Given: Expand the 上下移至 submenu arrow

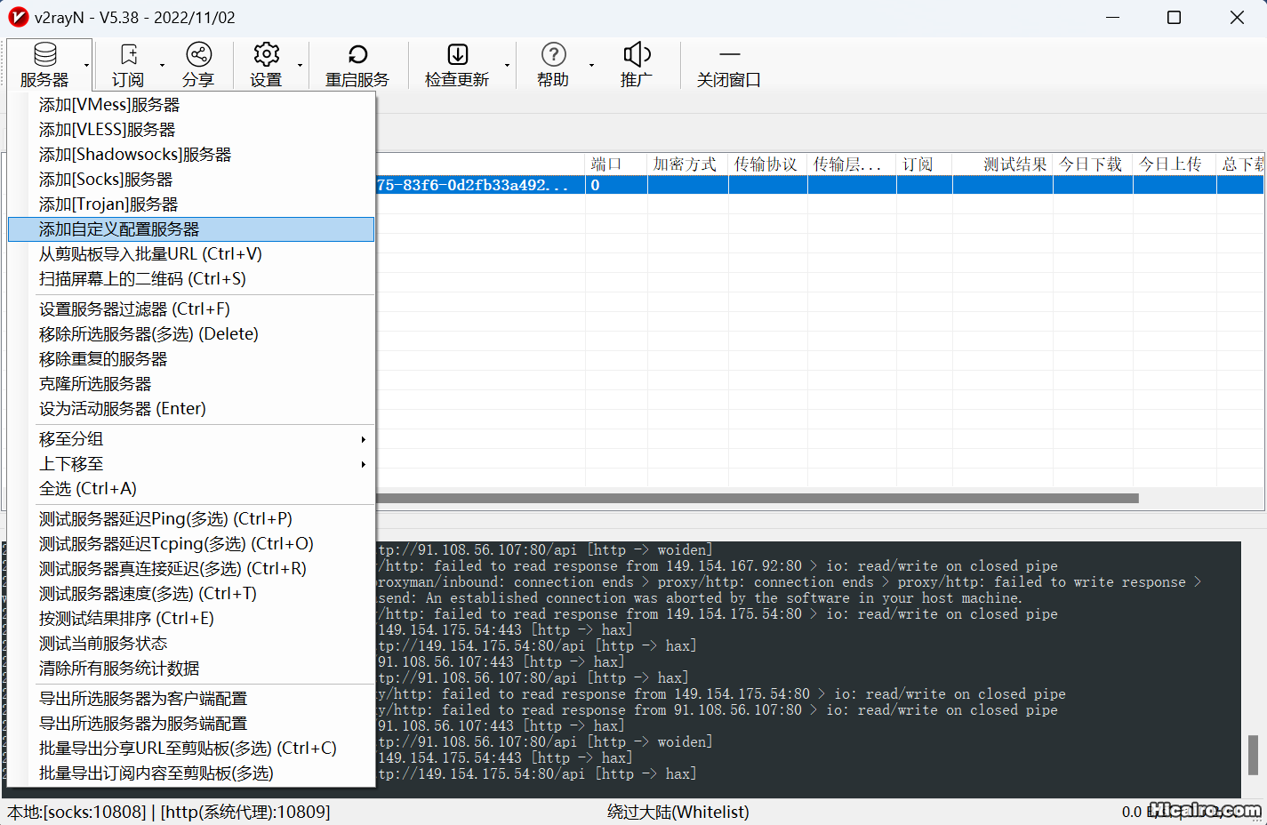Looking at the screenshot, I should [x=363, y=464].
